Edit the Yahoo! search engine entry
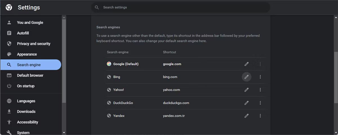 (246, 90)
